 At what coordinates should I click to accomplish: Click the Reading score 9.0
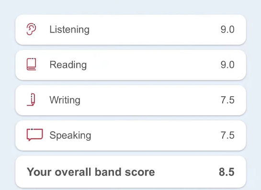point(227,65)
